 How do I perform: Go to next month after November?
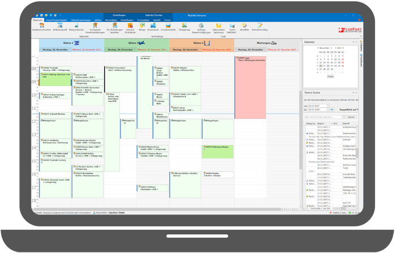[332, 48]
